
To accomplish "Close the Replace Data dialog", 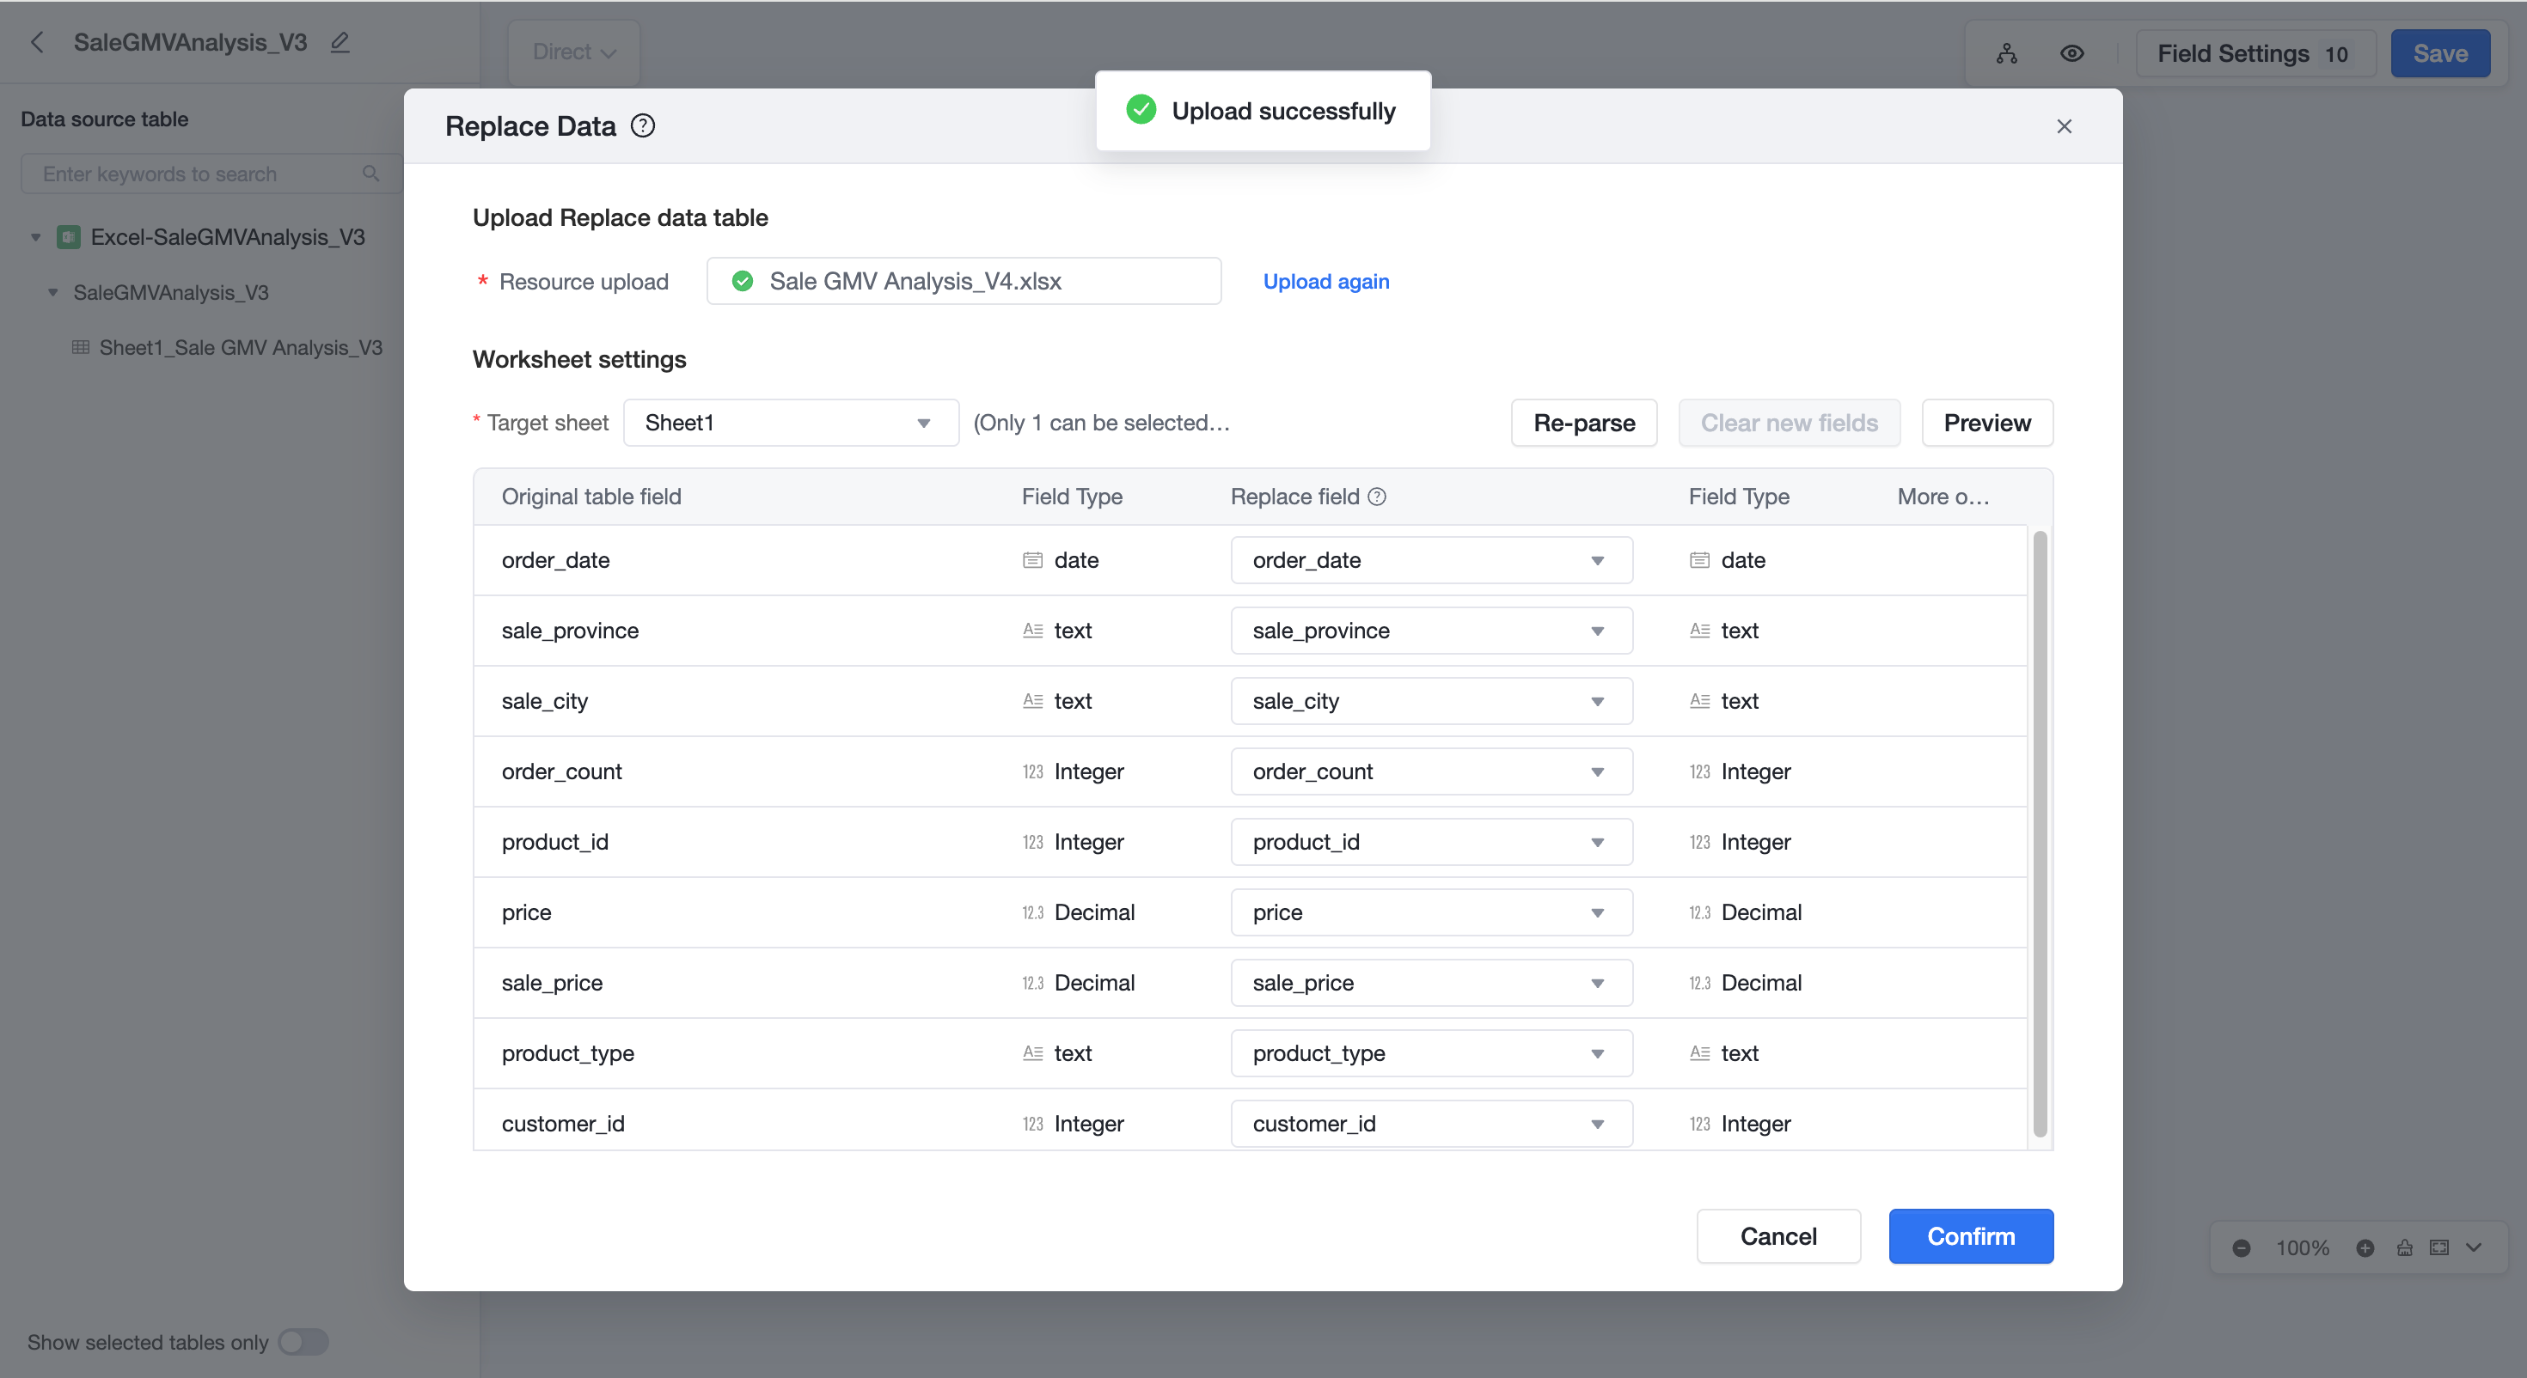I will 2064,126.
